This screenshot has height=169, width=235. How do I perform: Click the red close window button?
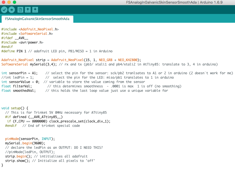point(4,2)
